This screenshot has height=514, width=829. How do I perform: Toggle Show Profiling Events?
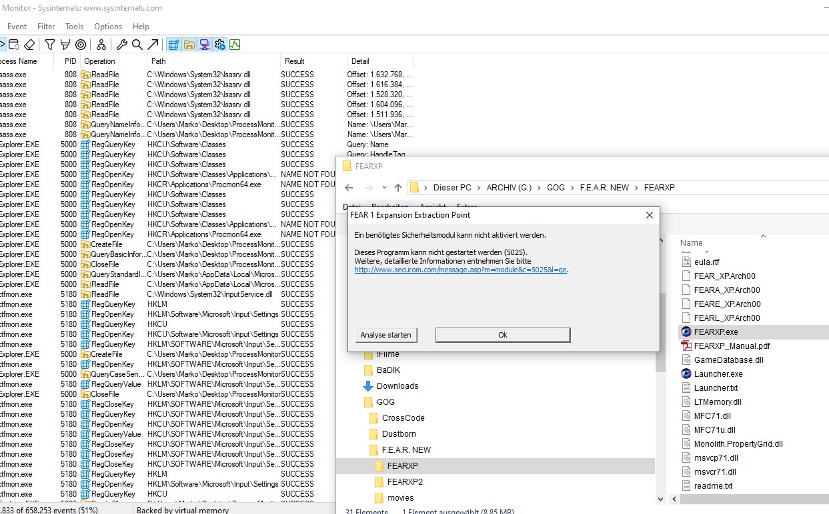pyautogui.click(x=235, y=45)
